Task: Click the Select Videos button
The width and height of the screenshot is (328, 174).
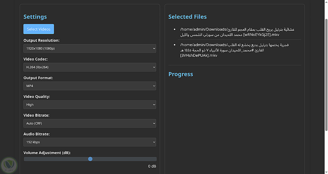Action: (39, 29)
